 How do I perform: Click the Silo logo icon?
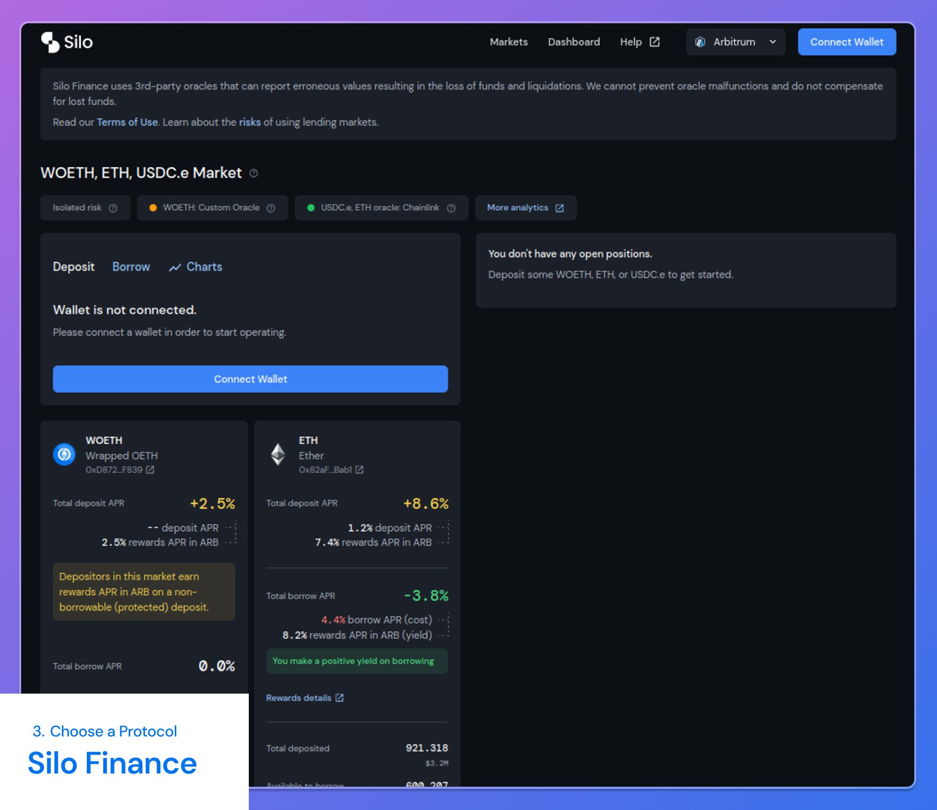click(50, 42)
